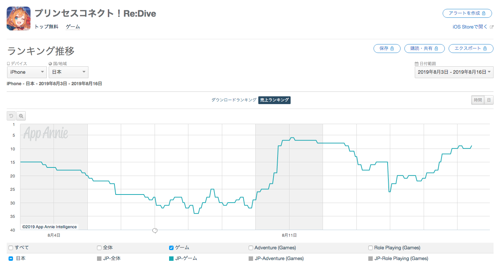
Task: Select the 売上ランキング tab
Action: [x=274, y=100]
